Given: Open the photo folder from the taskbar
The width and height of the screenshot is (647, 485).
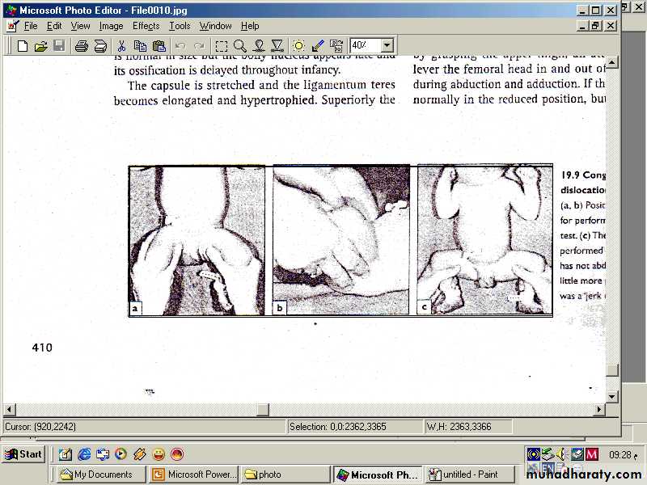Looking at the screenshot, I should [x=286, y=474].
